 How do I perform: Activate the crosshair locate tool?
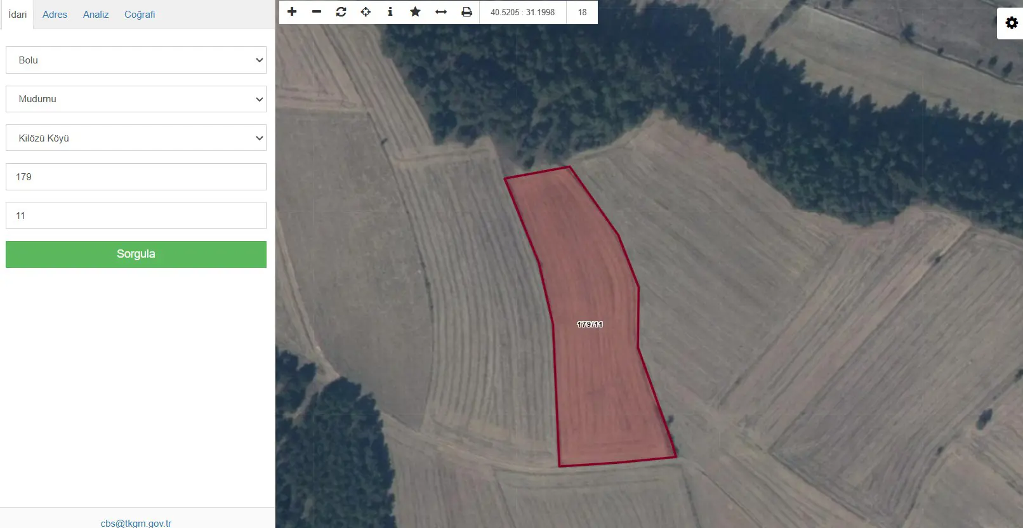[x=366, y=11]
